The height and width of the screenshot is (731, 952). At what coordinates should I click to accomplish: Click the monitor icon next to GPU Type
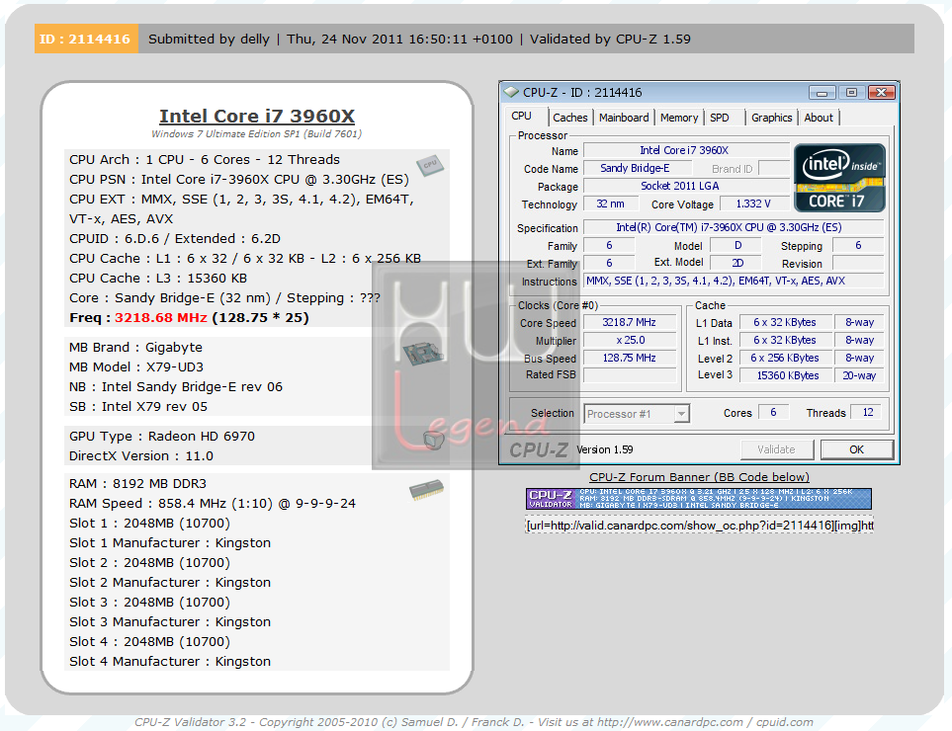pyautogui.click(x=434, y=440)
